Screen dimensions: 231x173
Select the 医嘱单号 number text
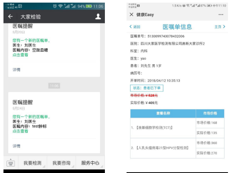(166, 36)
